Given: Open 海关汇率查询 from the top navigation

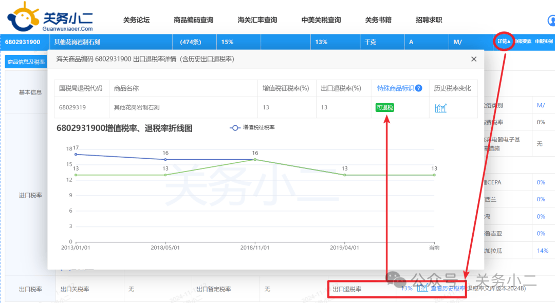Looking at the screenshot, I should tap(257, 20).
